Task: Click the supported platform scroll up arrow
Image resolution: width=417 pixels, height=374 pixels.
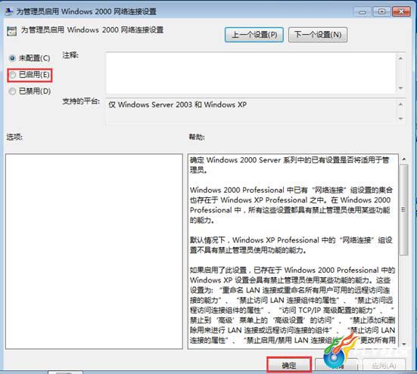Action: 400,104
